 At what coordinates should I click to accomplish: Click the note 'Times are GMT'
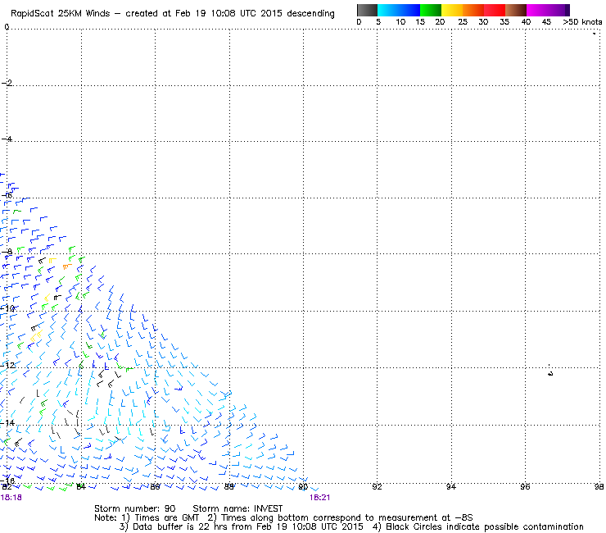coord(167,518)
